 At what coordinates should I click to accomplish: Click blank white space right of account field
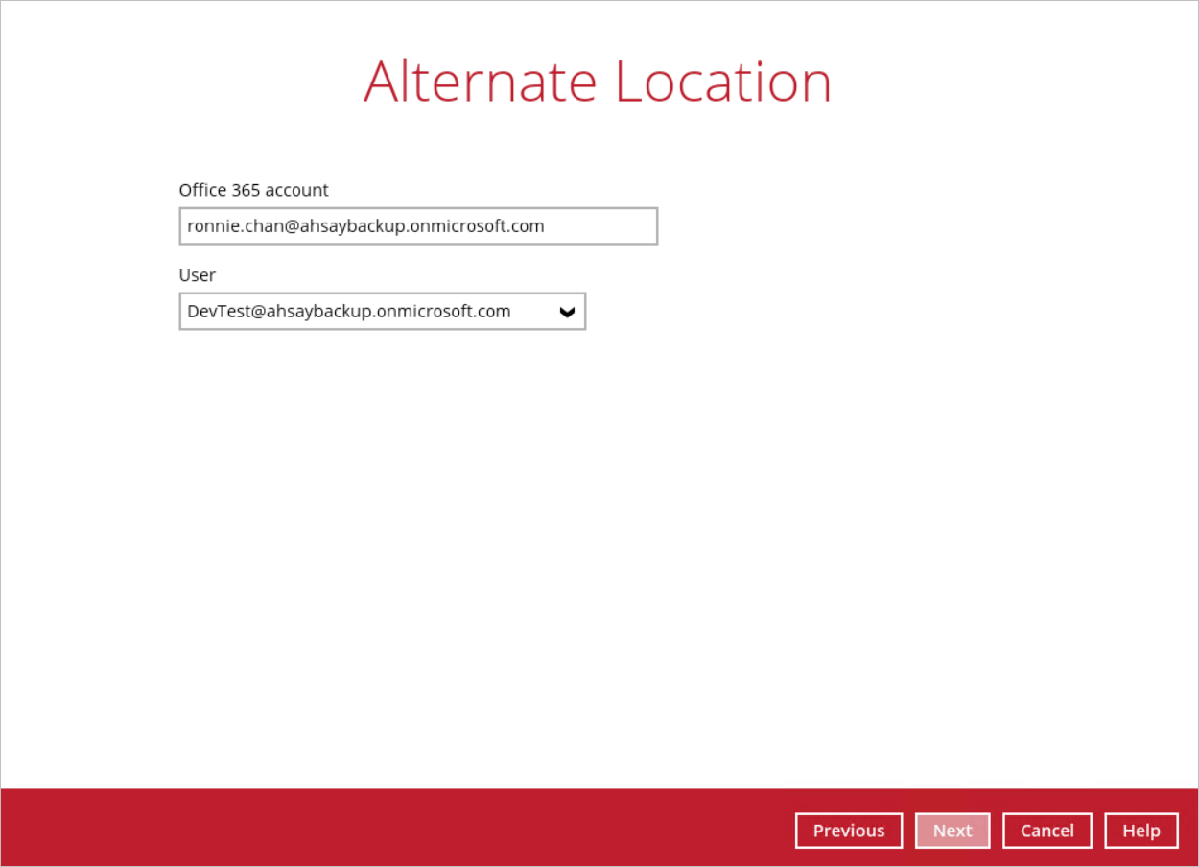pyautogui.click(x=863, y=226)
